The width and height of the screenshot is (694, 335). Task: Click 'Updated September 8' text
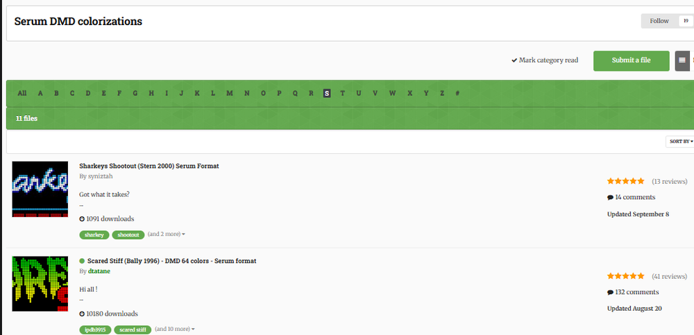(x=638, y=214)
